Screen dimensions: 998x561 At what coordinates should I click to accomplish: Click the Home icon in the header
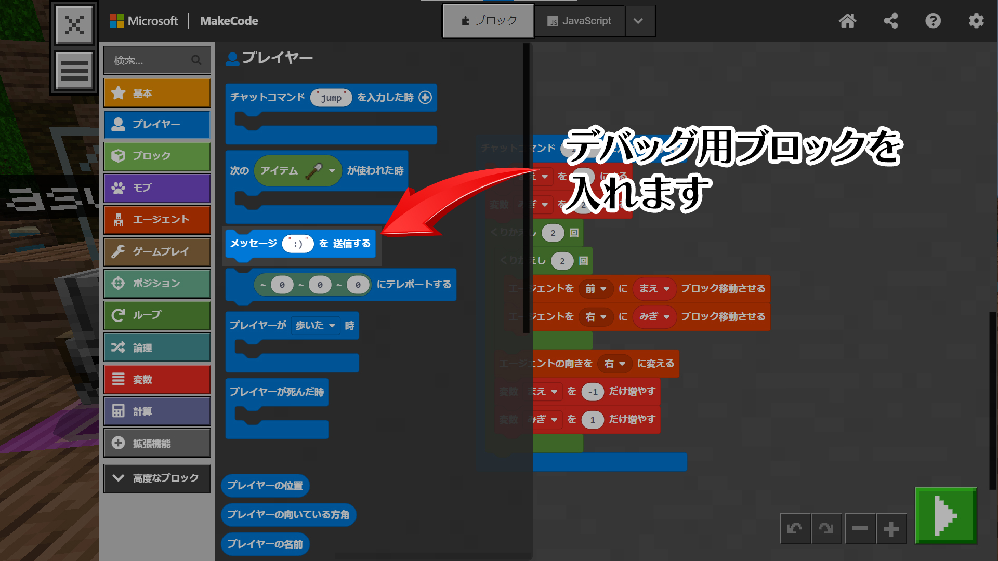pos(847,21)
